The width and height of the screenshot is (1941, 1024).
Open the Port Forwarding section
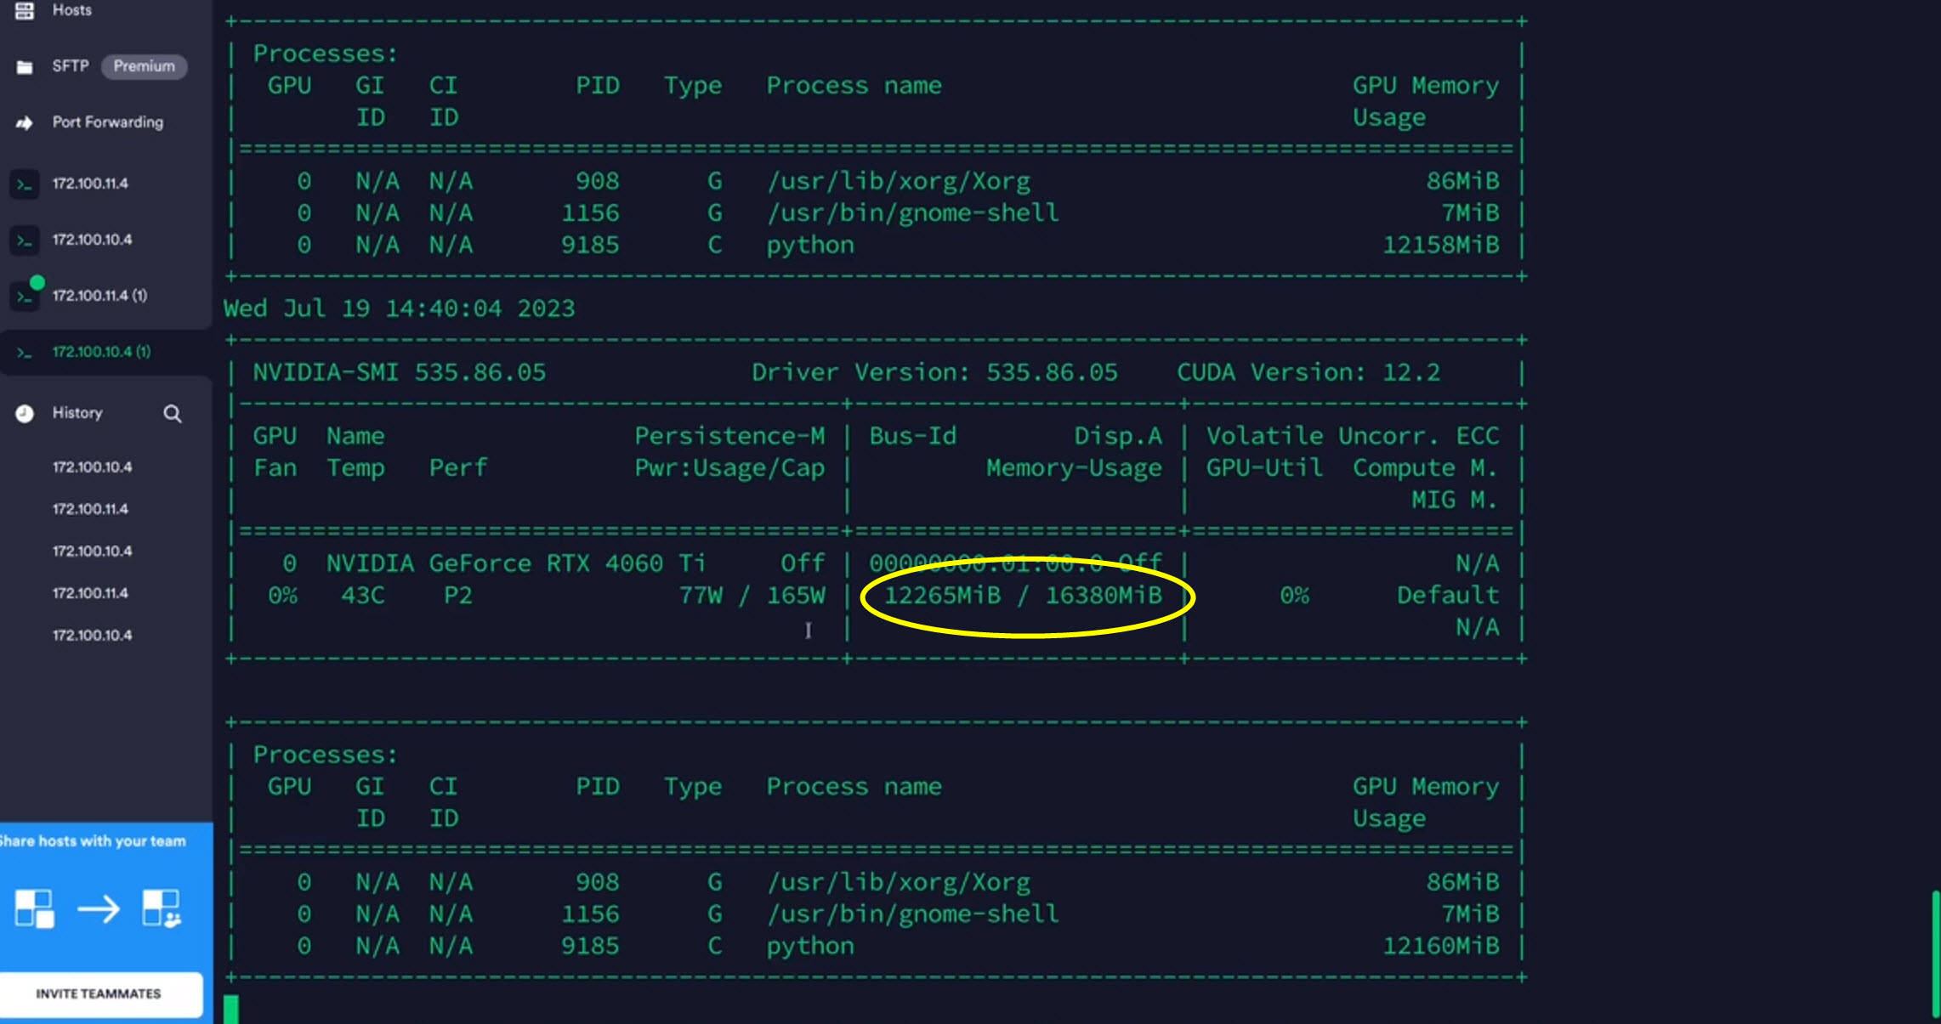pyautogui.click(x=107, y=122)
